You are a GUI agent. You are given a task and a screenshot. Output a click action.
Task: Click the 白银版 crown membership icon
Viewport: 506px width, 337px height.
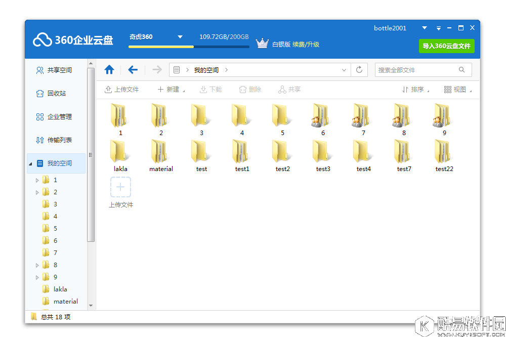262,43
